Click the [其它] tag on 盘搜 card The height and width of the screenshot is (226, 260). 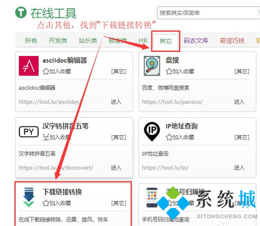point(242,72)
